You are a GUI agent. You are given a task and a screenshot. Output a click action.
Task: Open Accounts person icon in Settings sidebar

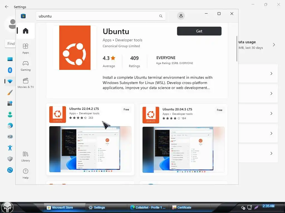click(x=10, y=115)
